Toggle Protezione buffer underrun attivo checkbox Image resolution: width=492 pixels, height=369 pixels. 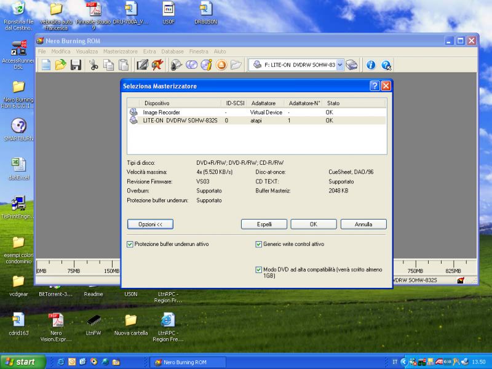click(130, 244)
